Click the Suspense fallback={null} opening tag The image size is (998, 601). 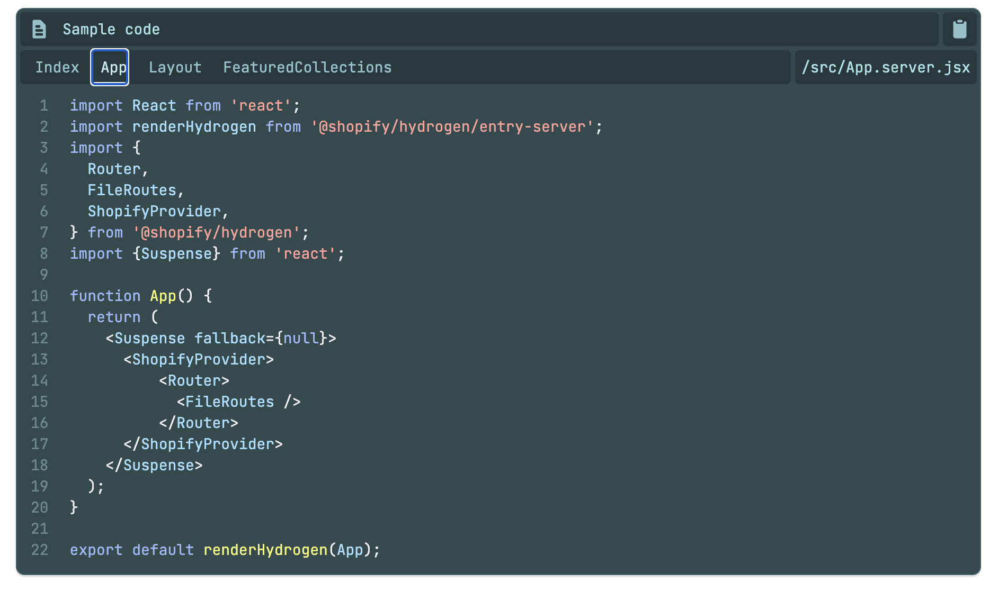tap(221, 338)
